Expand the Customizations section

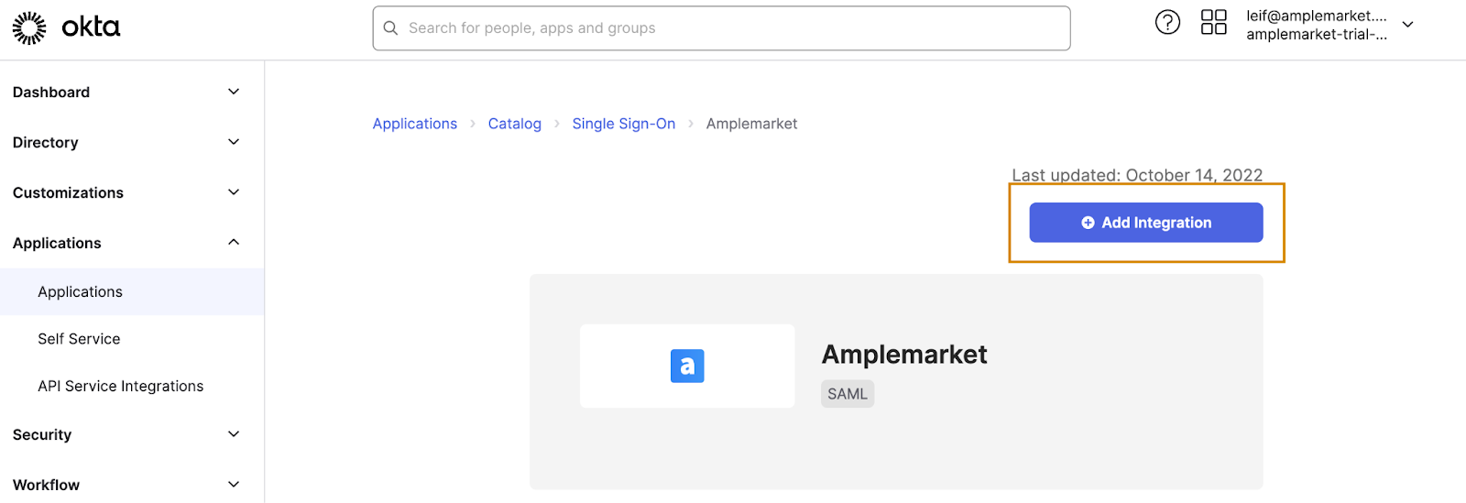pyautogui.click(x=234, y=192)
